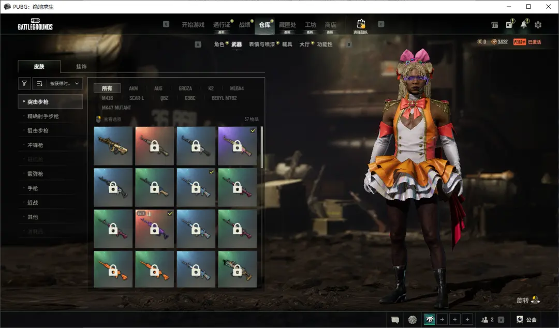Open the 功能性 utility submenu
This screenshot has height=328, width=559.
coord(325,44)
